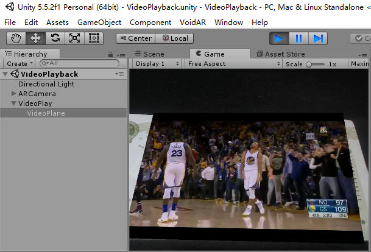The image size is (371, 252).
Task: Click the Unity scene icon beside VideoPlayback
Action: pos(15,74)
